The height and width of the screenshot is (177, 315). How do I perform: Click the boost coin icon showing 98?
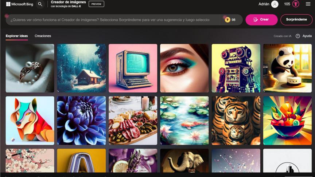(227, 20)
